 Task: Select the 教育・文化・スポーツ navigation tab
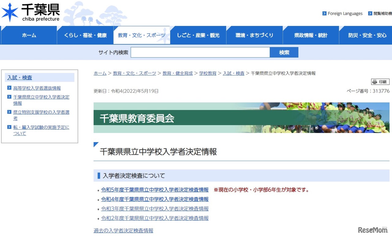(141, 35)
